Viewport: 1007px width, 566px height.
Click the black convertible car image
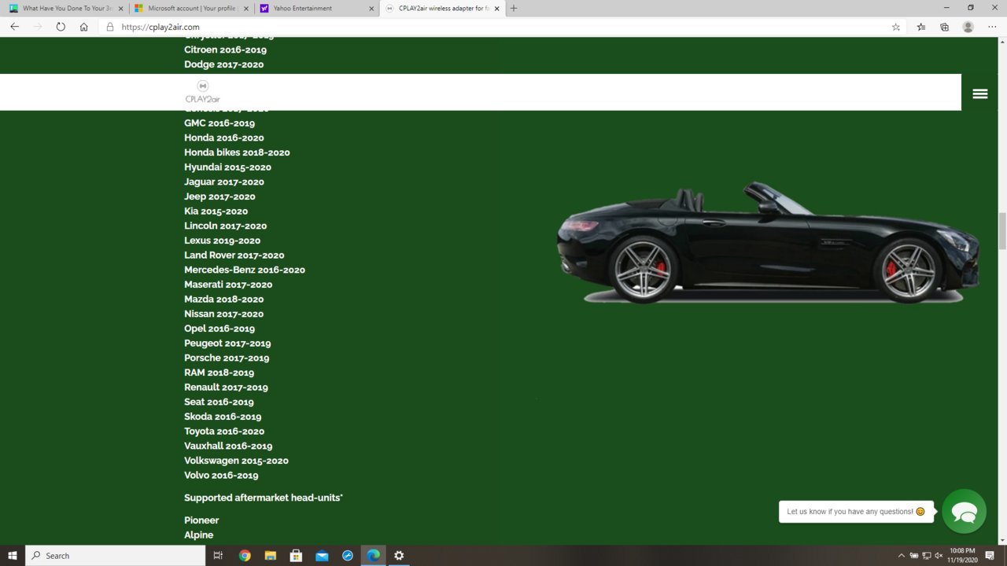coord(768,242)
